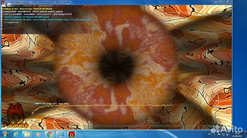This screenshot has width=247, height=138.
Task: Click the GPU temperature graph line
Action: (103, 105)
